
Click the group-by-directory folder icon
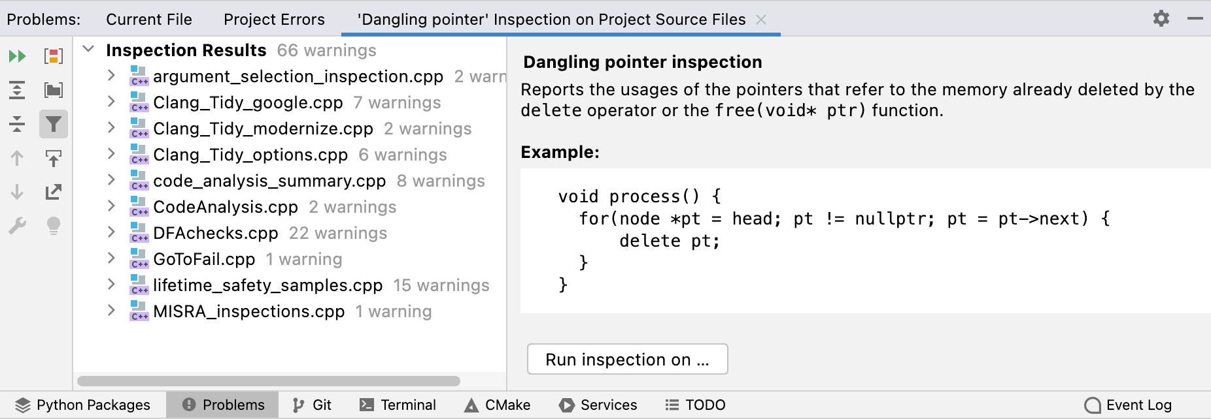54,90
